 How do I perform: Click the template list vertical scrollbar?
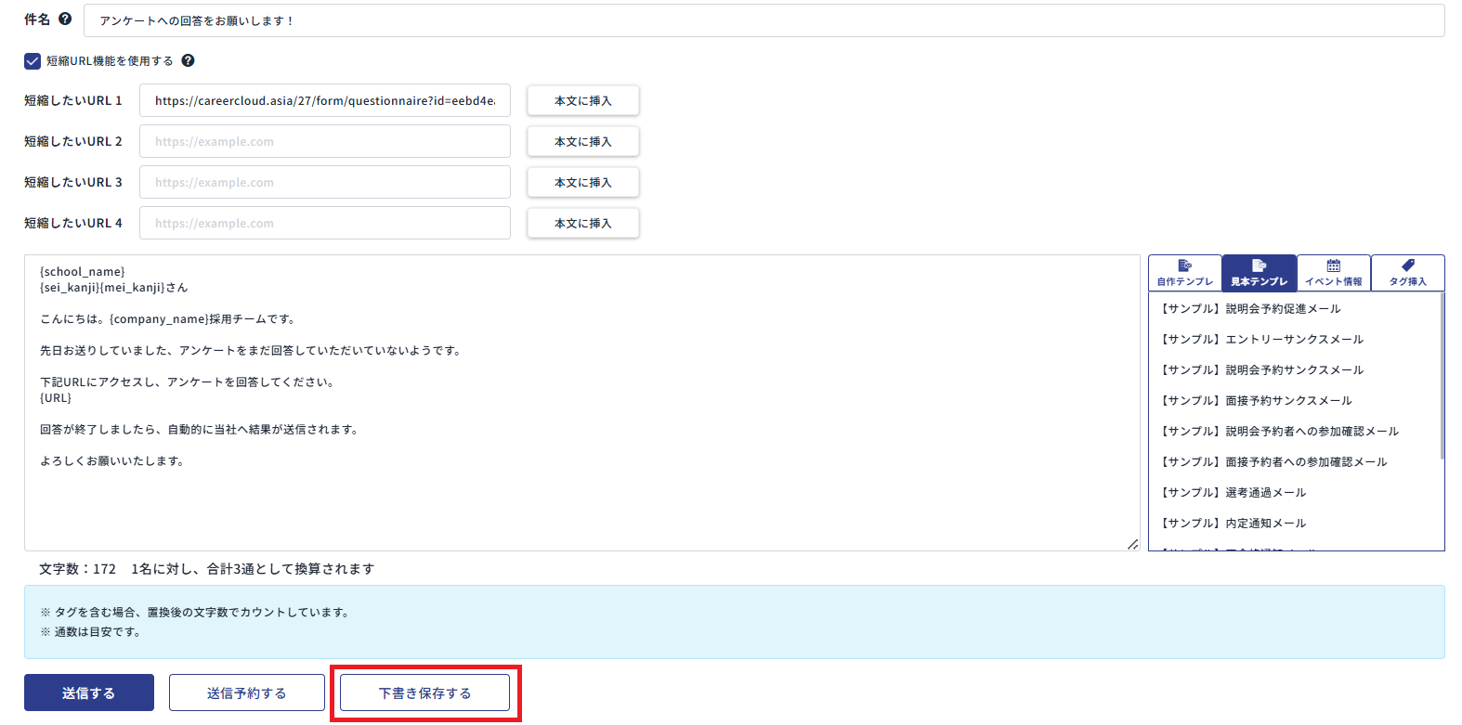[x=1442, y=376]
